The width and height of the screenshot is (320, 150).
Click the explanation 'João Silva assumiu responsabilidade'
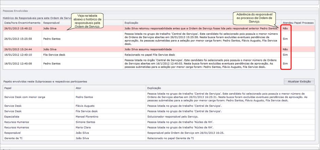(x=148, y=49)
